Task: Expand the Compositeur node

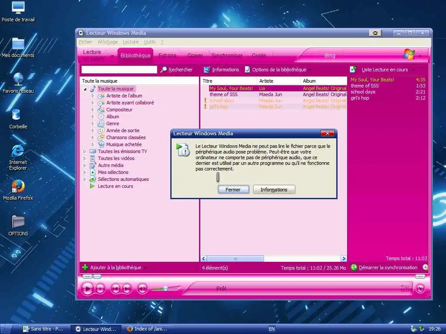Action: (x=93, y=110)
